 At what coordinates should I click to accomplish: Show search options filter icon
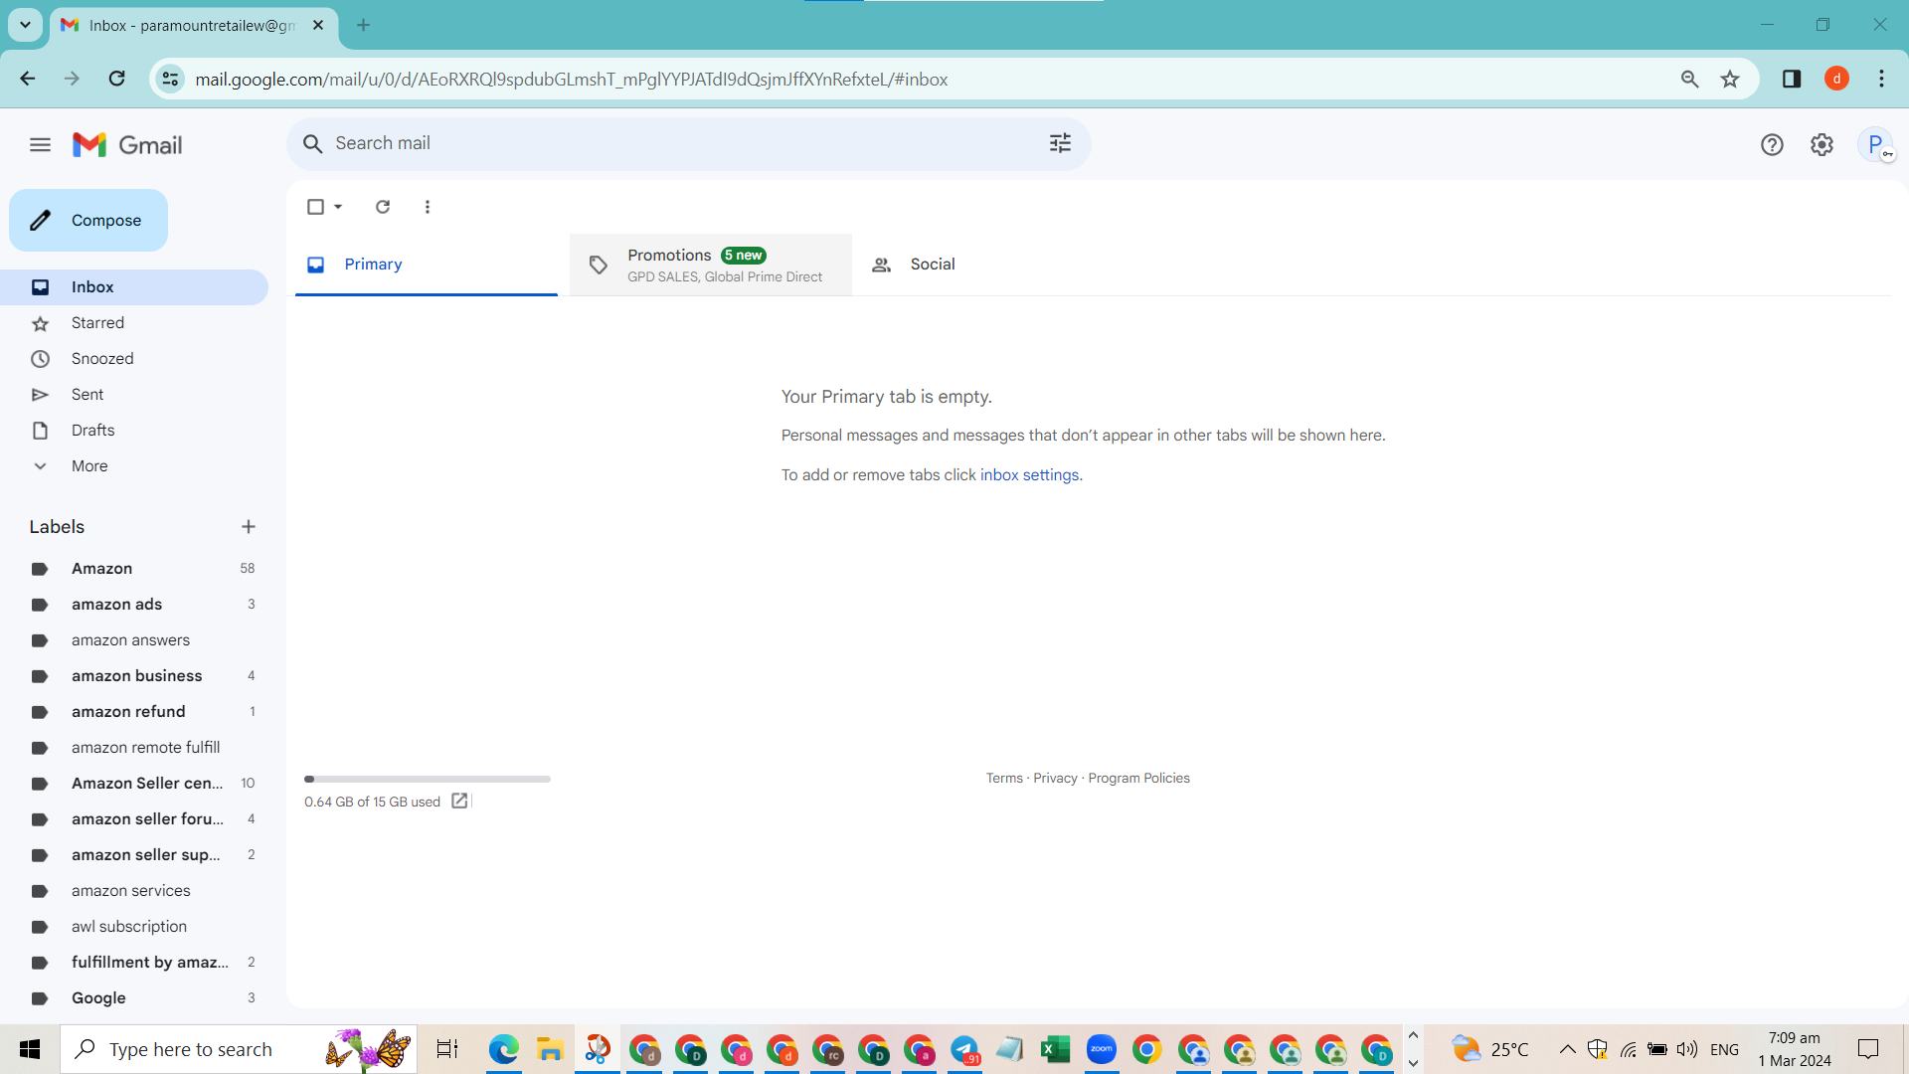(x=1060, y=143)
